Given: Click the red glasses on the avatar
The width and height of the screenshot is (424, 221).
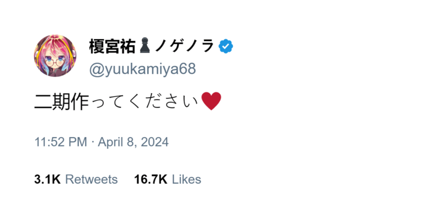Looking at the screenshot, I should [55, 62].
